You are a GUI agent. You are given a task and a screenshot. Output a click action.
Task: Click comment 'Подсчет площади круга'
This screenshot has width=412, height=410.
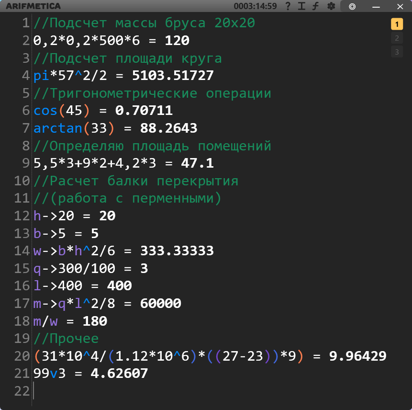coord(128,58)
